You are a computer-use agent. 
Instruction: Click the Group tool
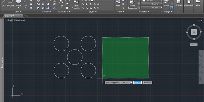click(166, 3)
